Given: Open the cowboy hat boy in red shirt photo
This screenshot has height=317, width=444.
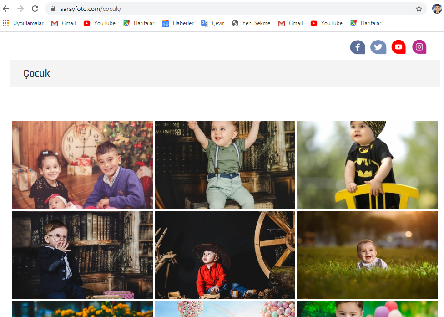Looking at the screenshot, I should (x=225, y=255).
